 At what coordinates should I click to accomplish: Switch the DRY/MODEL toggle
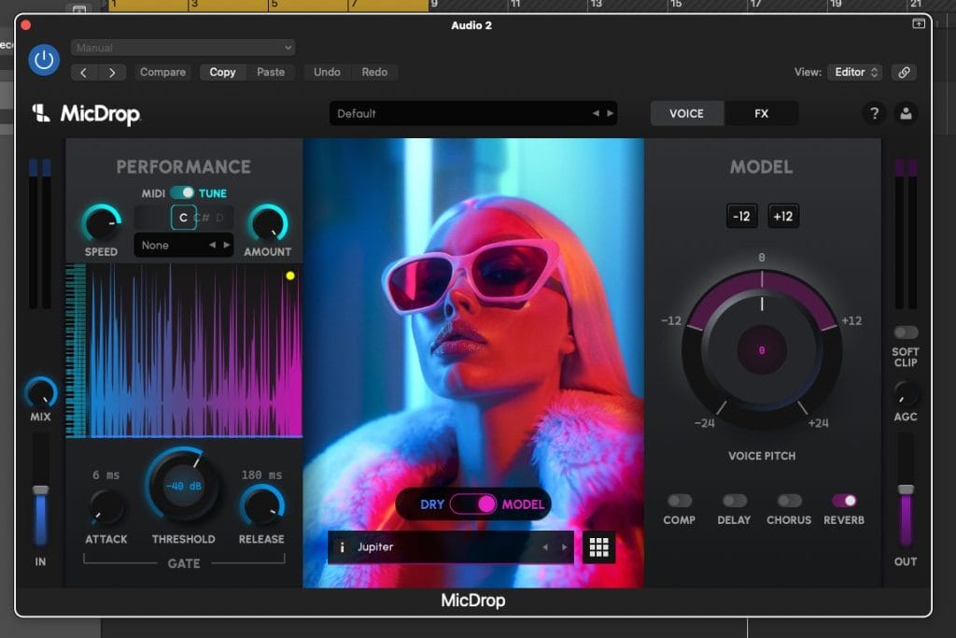tap(473, 504)
